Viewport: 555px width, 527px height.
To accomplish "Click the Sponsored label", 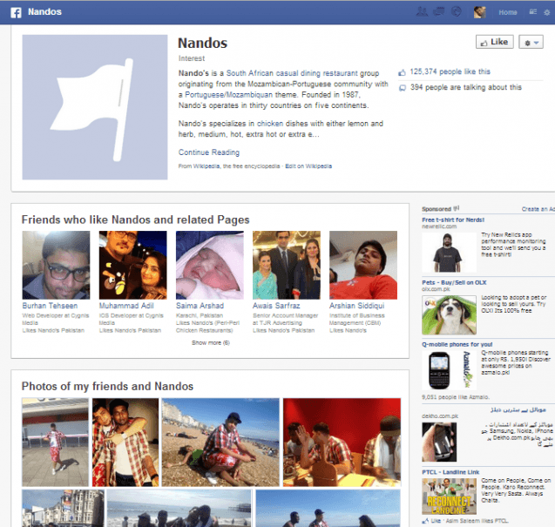I will [436, 209].
